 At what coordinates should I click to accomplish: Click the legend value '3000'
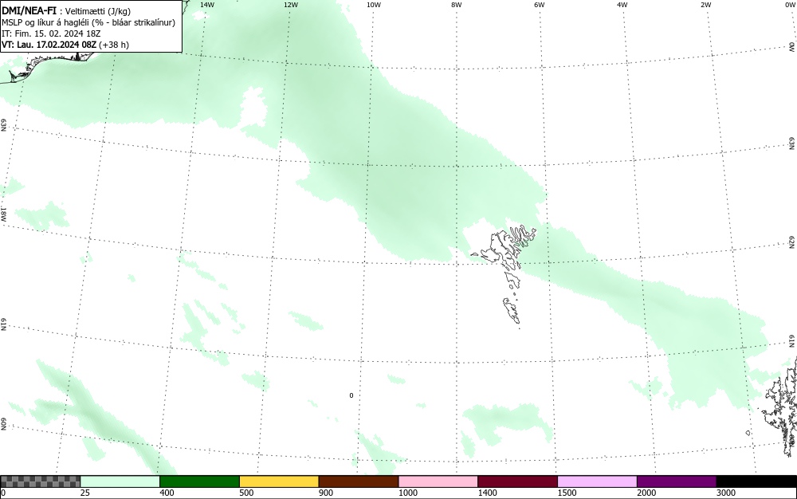726,493
